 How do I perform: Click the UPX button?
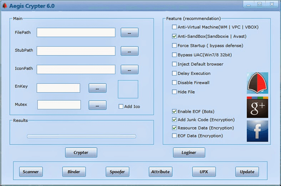tap(204, 172)
